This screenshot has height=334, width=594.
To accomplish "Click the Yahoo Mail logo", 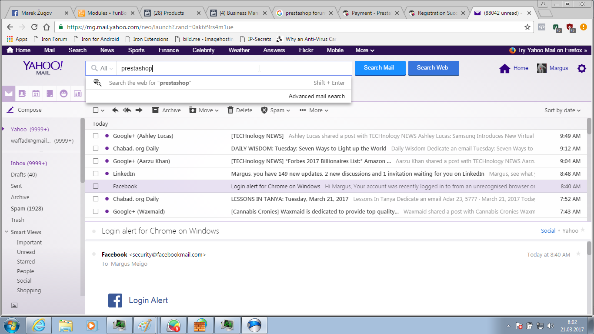I will coord(43,67).
